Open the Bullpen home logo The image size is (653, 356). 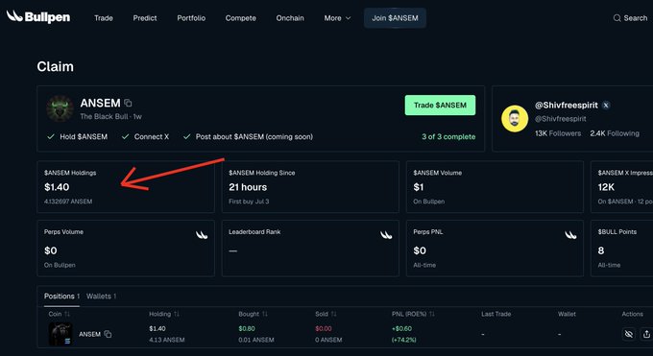pyautogui.click(x=38, y=17)
